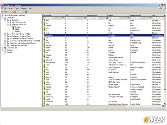Expand Computers with Centrify Software Installed

point(5,41)
